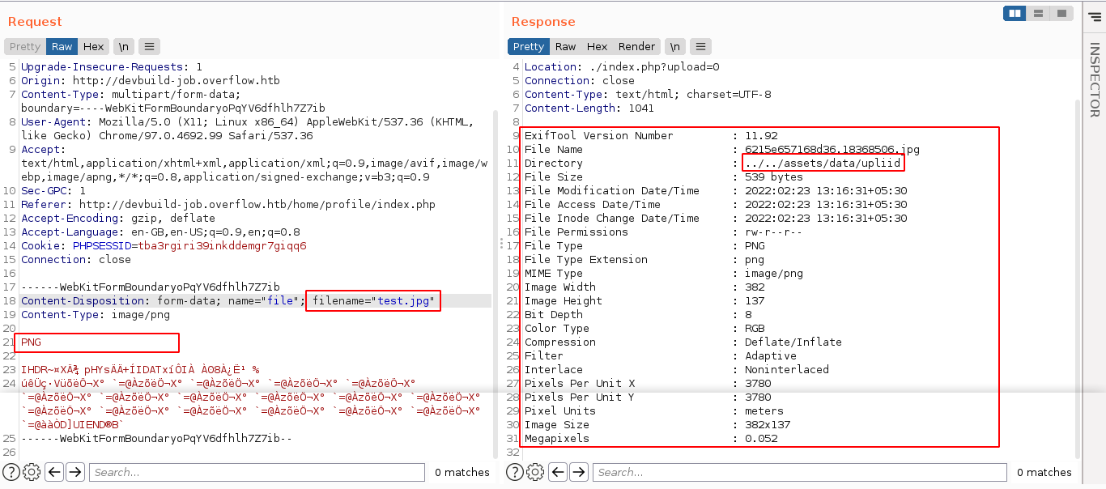Switch Response to Raw view
The width and height of the screenshot is (1106, 489).
coord(565,47)
